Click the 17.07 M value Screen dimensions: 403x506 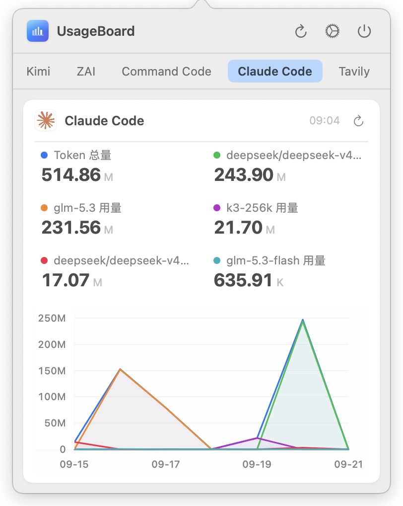click(72, 280)
